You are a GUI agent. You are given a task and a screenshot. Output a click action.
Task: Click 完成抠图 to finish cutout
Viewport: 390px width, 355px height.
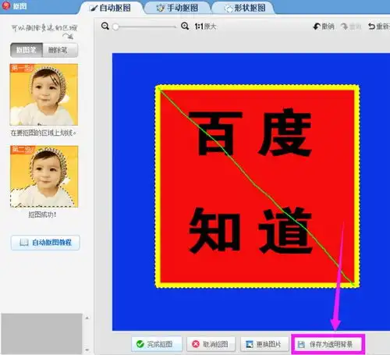(157, 344)
